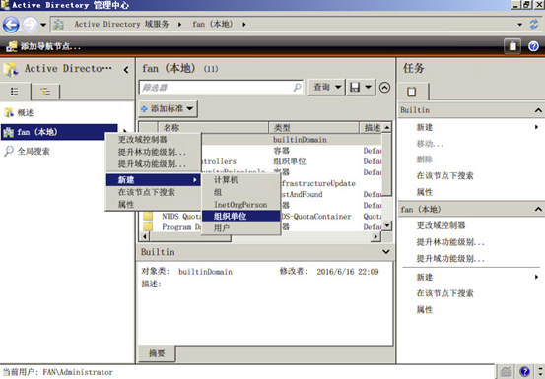Click 新建 under fan (本地) tasks
Image resolution: width=545 pixels, height=379 pixels.
pyautogui.click(x=425, y=277)
